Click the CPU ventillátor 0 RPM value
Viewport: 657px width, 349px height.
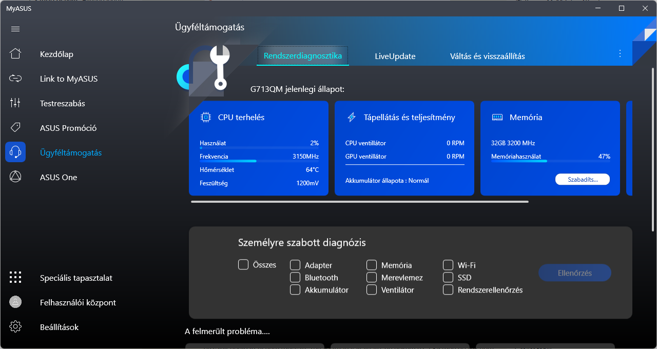[x=455, y=143]
